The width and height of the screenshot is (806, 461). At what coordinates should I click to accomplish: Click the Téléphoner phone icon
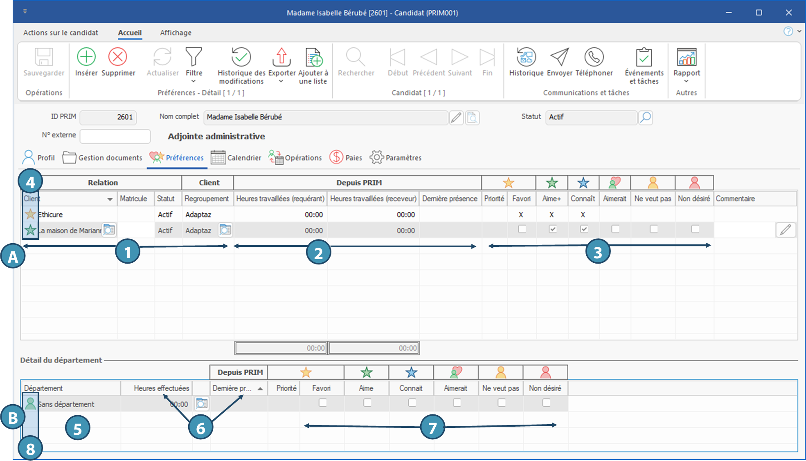pyautogui.click(x=594, y=57)
